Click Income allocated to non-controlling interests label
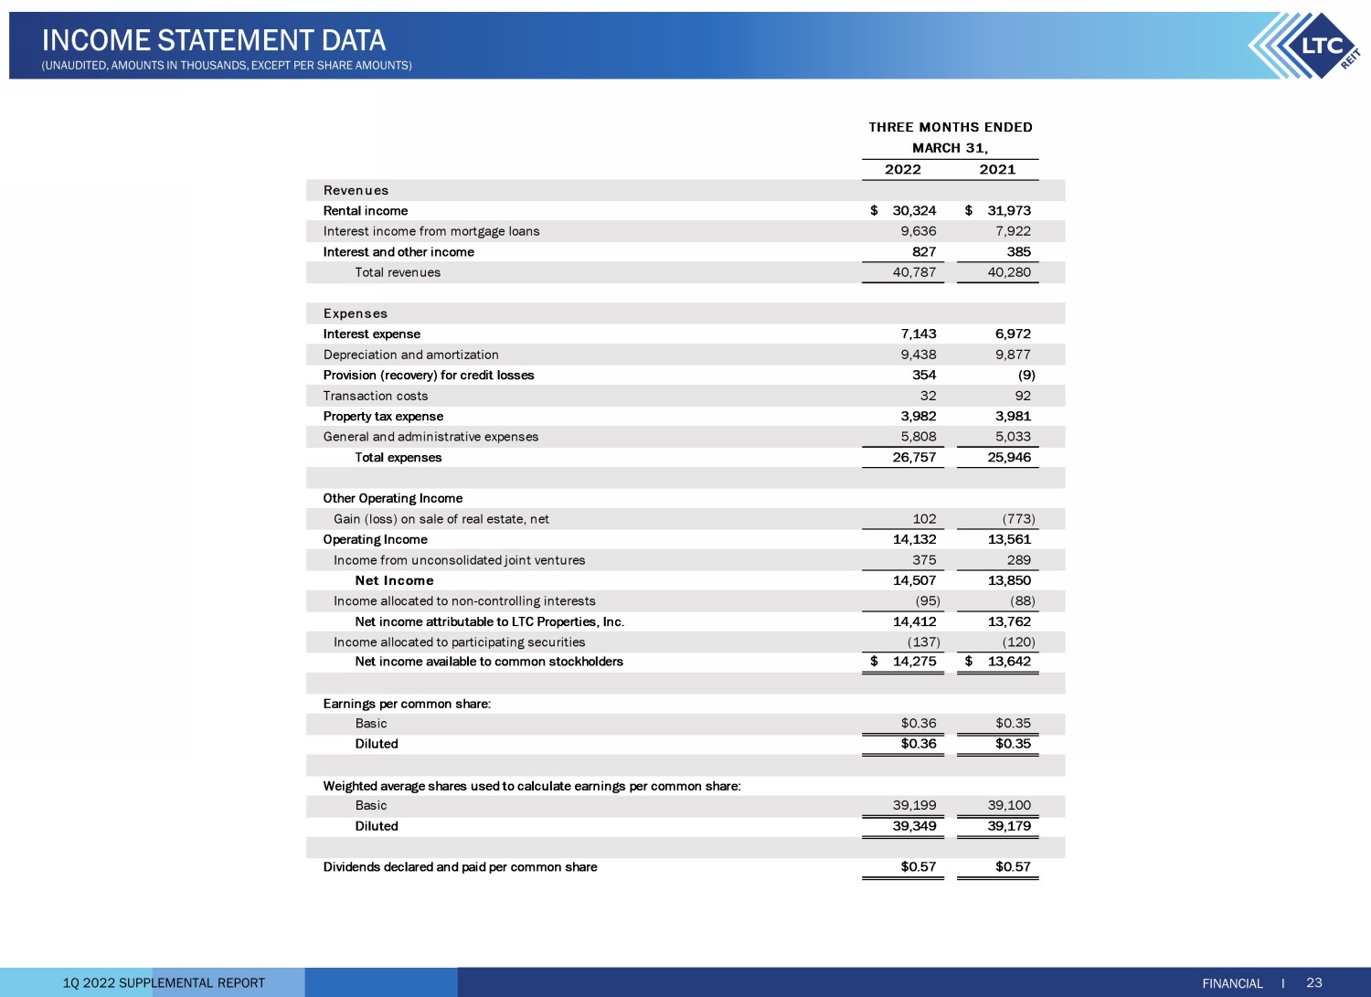The width and height of the screenshot is (1371, 997). coord(464,601)
